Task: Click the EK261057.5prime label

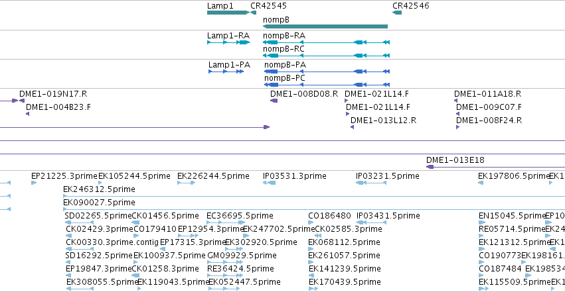Action: [x=344, y=256]
